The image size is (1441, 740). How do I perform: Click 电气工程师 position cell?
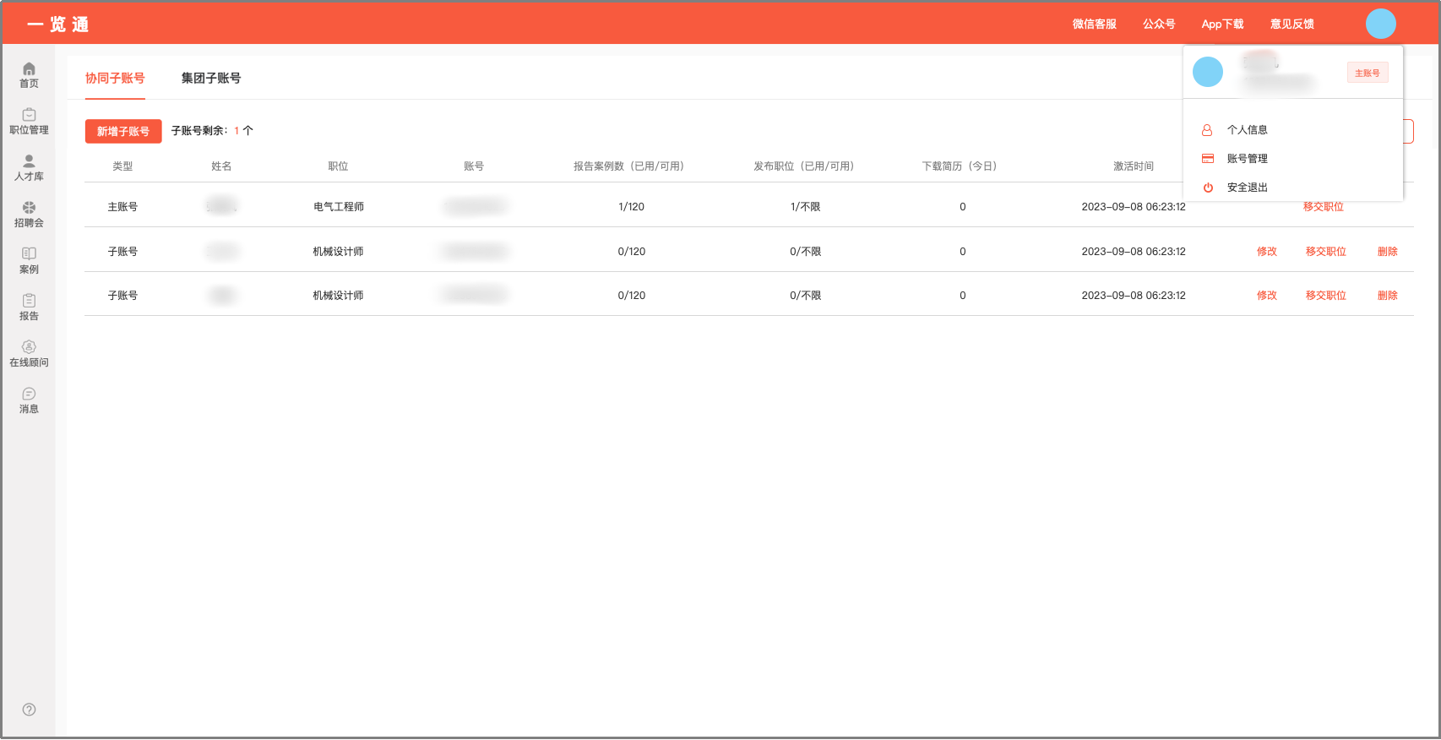tap(339, 207)
